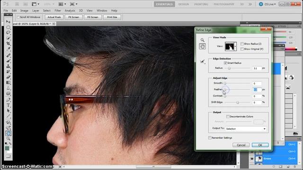Click Zoom tool in Refine Edge dialog

tap(202, 40)
